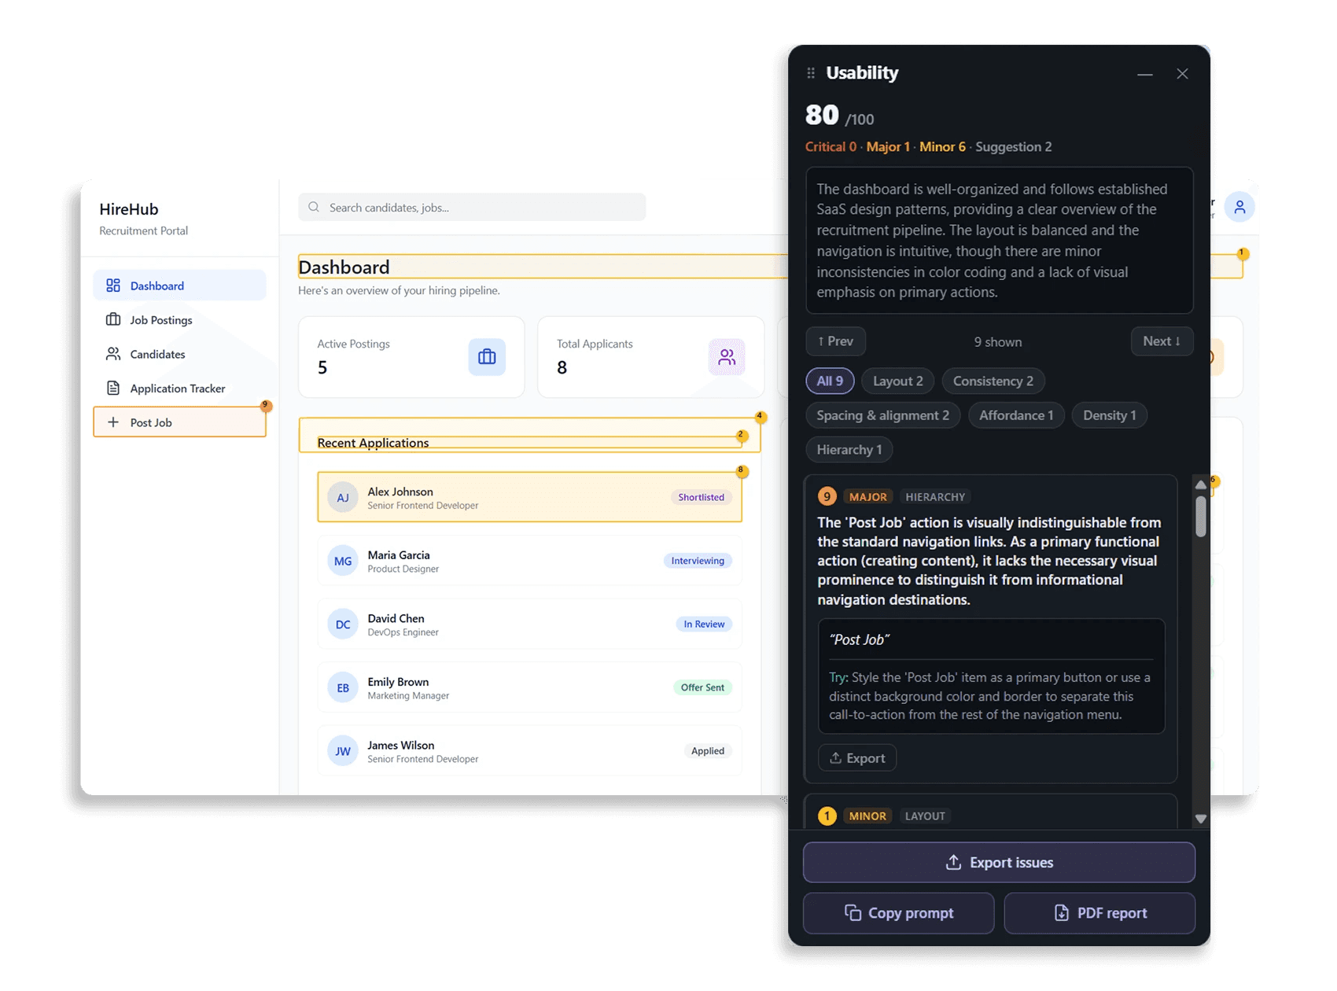Click scrollbar down arrow in issue list
This screenshot has height=991, width=1337.
point(1201,819)
